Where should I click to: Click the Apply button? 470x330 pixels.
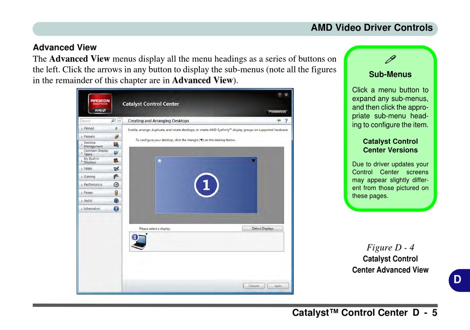tap(278, 286)
